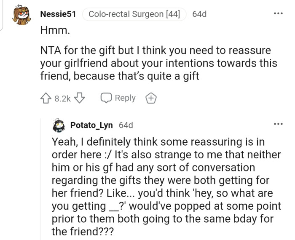Open Potato_Lyn's avatar picture
The image size is (295, 240).
click(59, 125)
